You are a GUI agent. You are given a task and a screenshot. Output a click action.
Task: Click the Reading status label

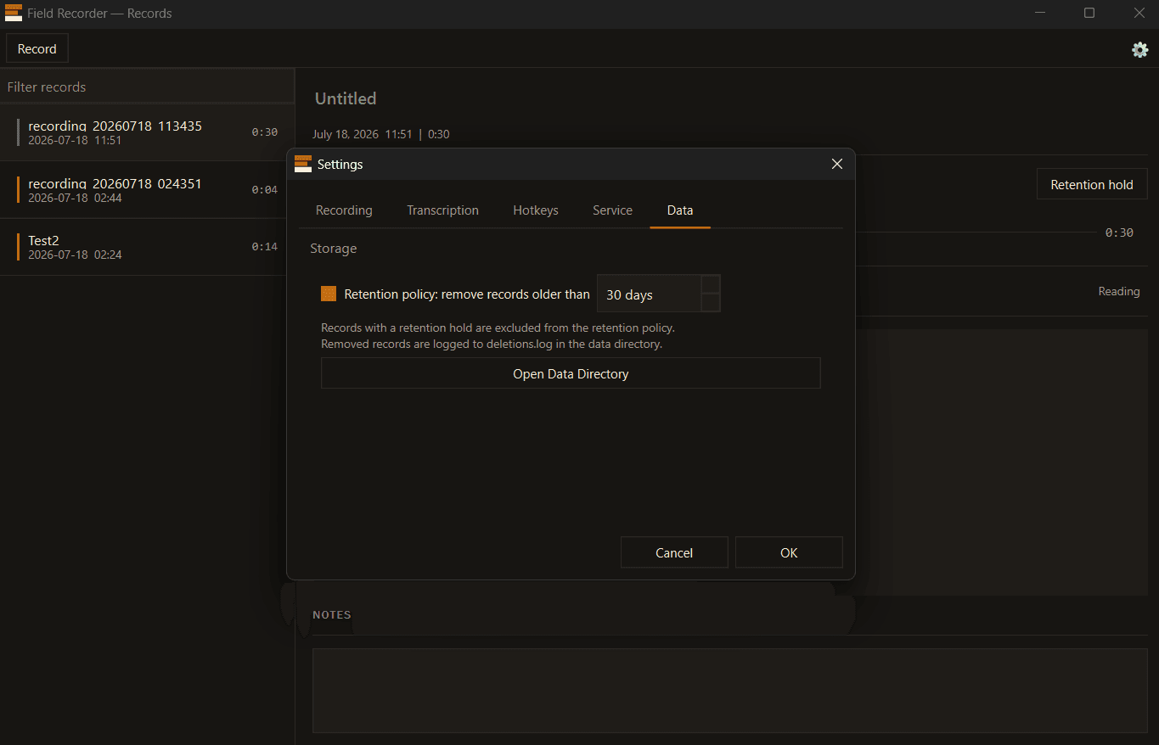point(1119,291)
